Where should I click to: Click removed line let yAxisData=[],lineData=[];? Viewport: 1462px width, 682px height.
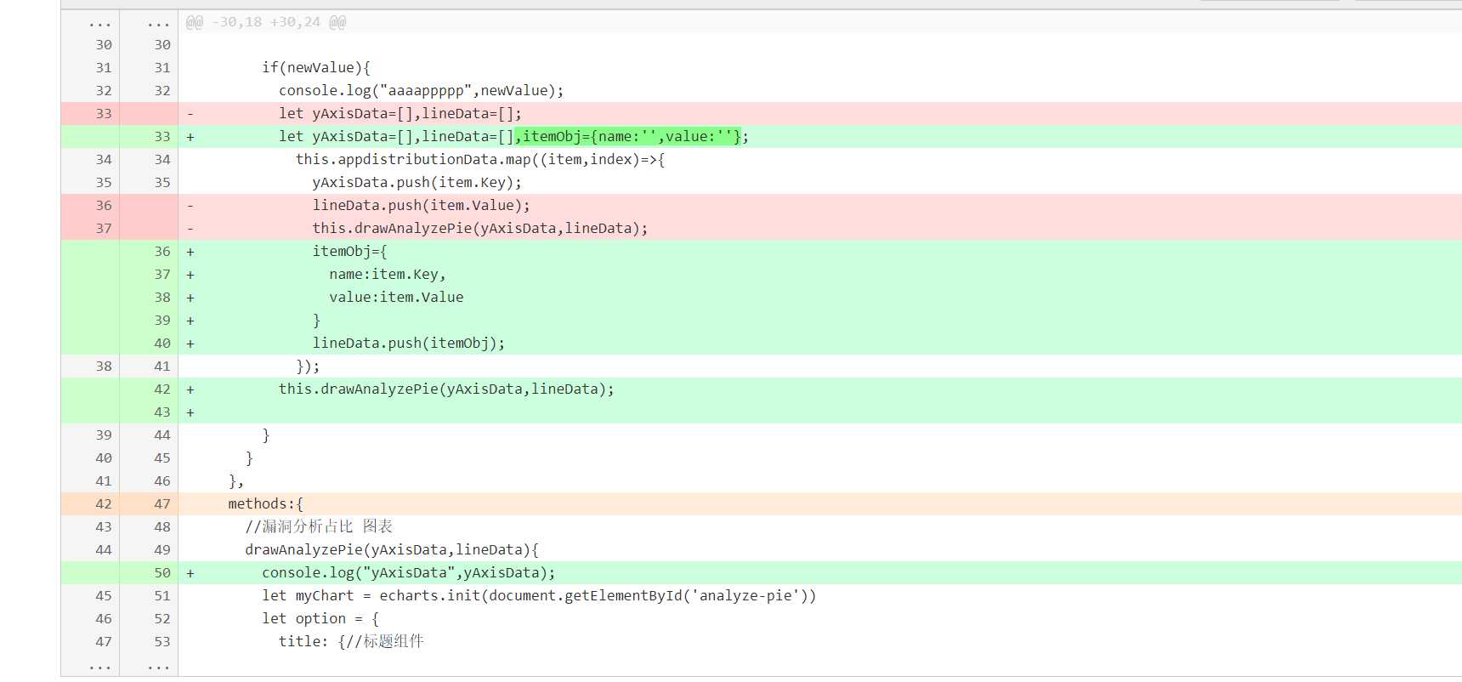(x=400, y=113)
